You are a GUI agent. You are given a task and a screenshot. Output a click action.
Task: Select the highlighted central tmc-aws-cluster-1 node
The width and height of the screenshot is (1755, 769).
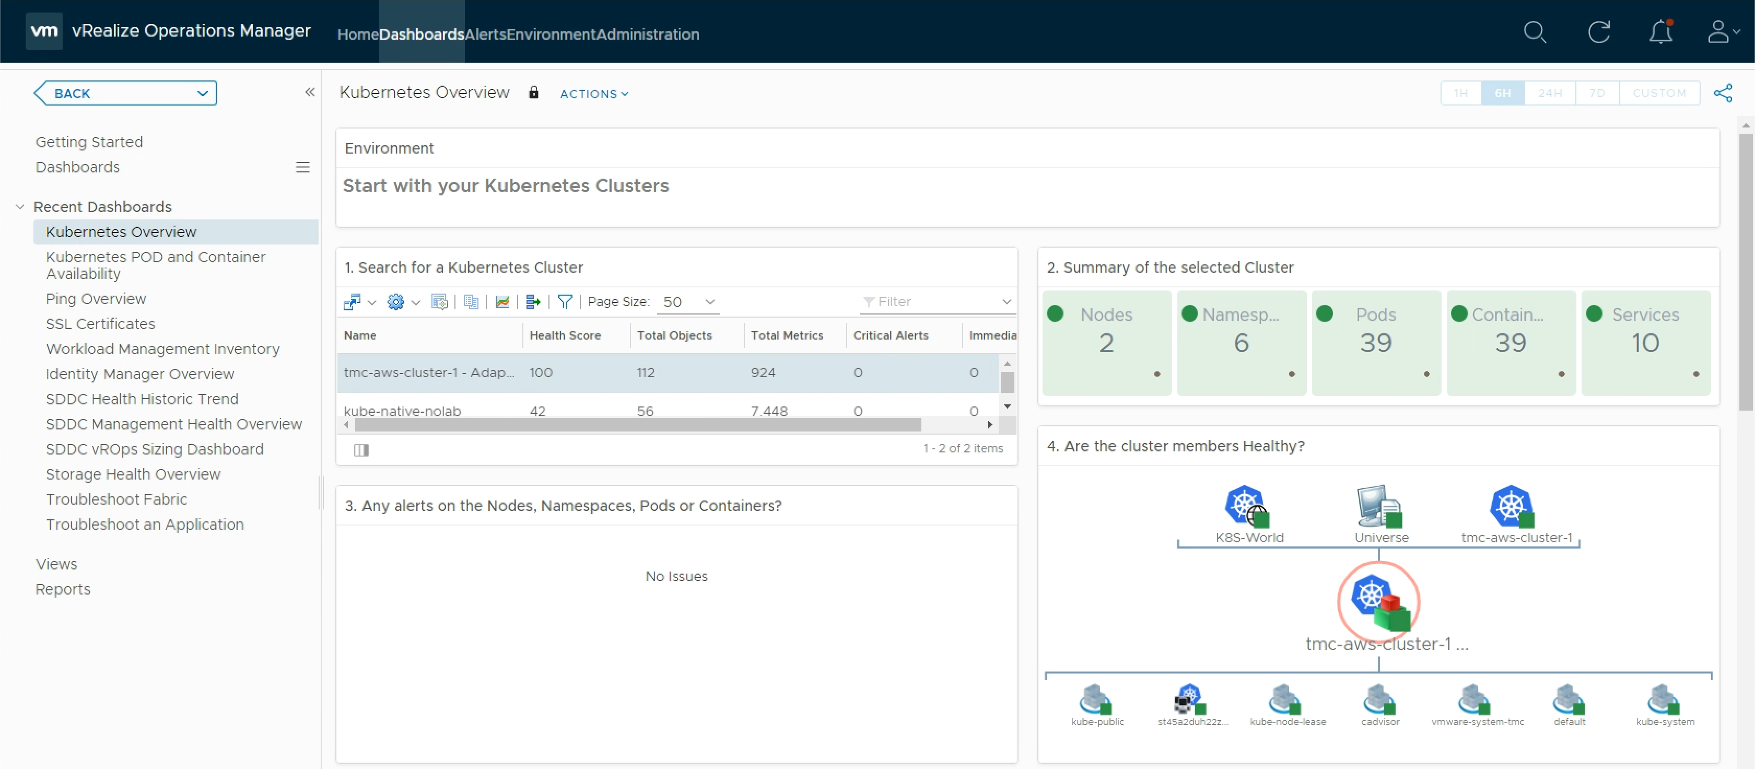[1379, 602]
